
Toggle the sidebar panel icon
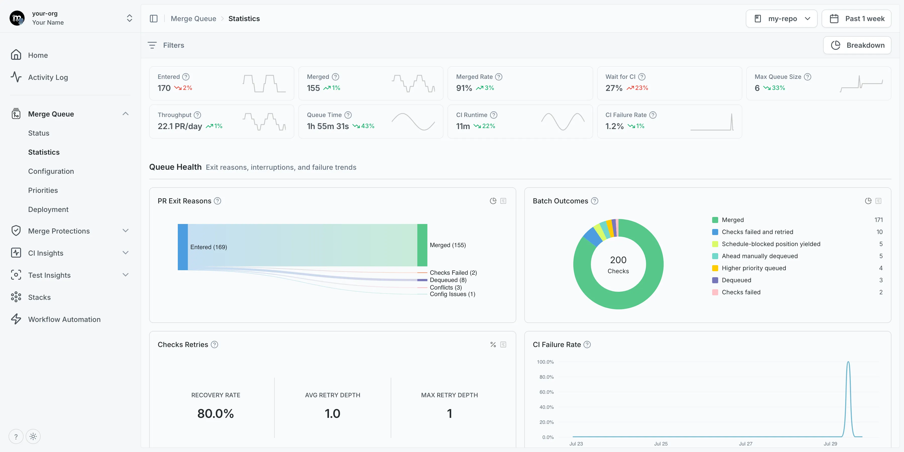click(x=153, y=19)
